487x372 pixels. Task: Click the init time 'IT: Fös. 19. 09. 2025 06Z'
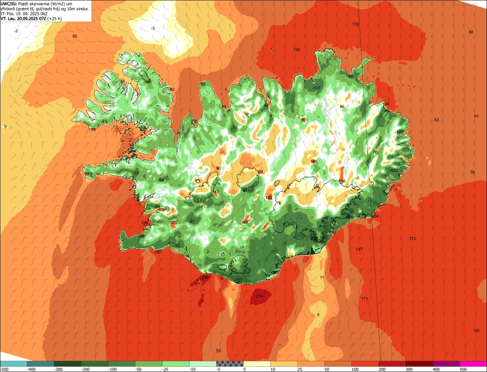pyautogui.click(x=24, y=13)
